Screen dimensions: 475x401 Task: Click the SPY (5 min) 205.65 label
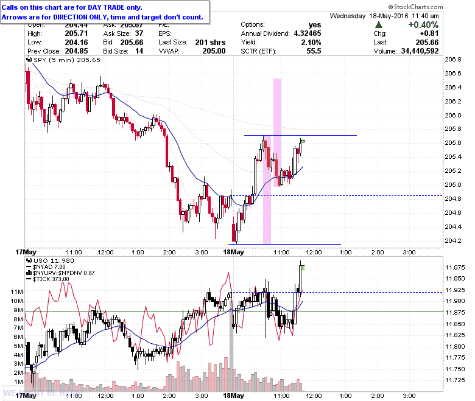(x=67, y=60)
